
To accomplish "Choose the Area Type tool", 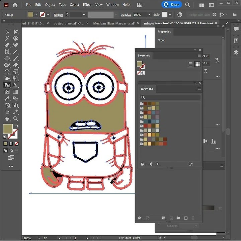I will coord(7,52).
